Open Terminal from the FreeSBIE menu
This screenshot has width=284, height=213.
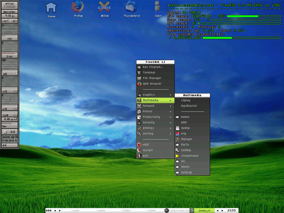click(x=155, y=72)
